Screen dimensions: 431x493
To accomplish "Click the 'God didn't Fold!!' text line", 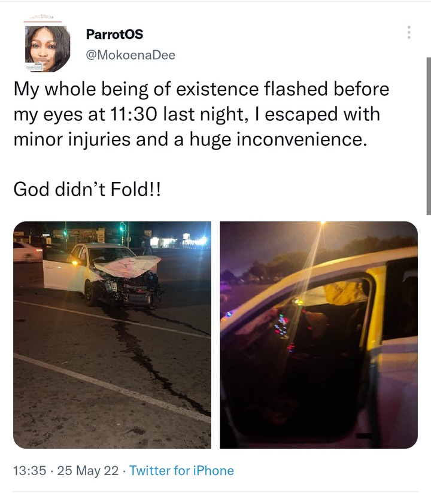I will [87, 189].
